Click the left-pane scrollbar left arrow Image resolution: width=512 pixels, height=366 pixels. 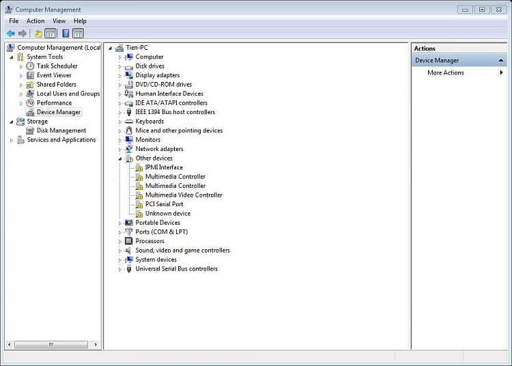click(x=9, y=344)
